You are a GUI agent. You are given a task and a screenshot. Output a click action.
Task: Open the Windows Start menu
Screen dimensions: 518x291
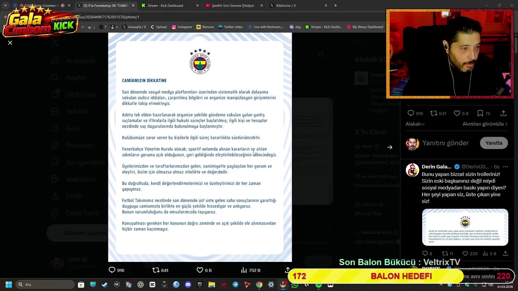(8, 285)
